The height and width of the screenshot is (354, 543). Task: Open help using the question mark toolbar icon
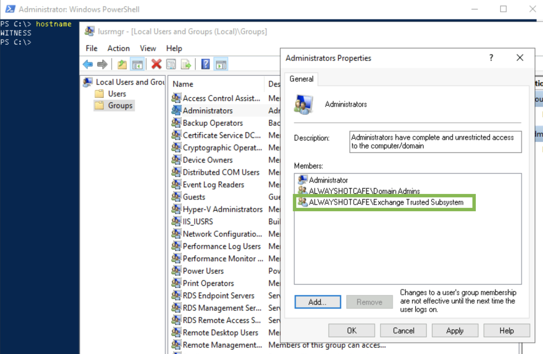pos(205,64)
